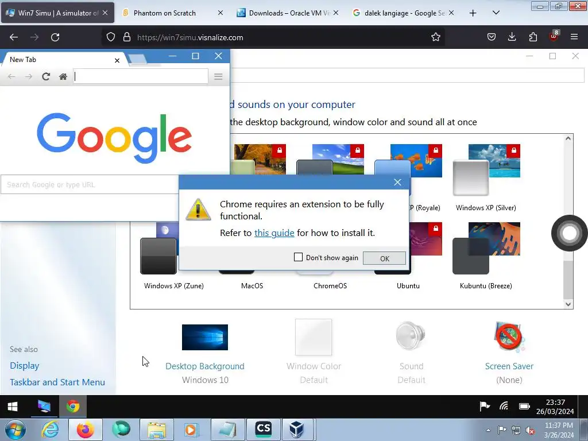
Task: Click the uBlock Origin badge icon
Action: click(554, 36)
